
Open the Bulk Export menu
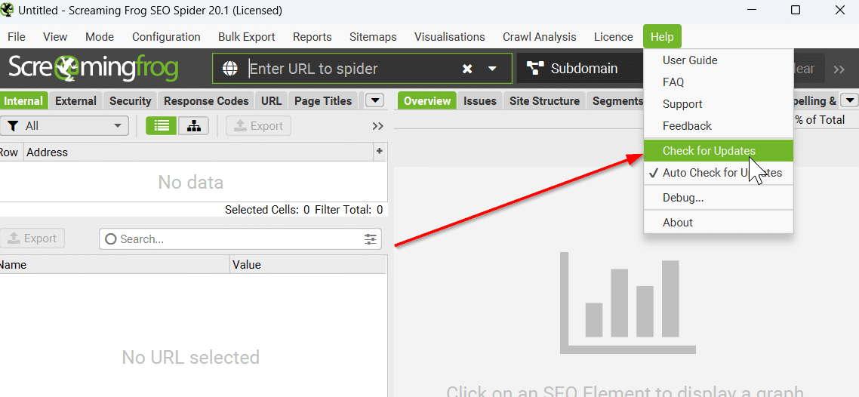(x=247, y=37)
